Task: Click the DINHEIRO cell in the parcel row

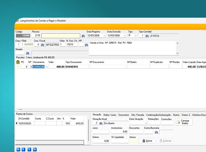Action: 77,67
